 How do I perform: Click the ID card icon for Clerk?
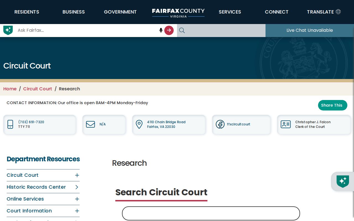coord(286,124)
